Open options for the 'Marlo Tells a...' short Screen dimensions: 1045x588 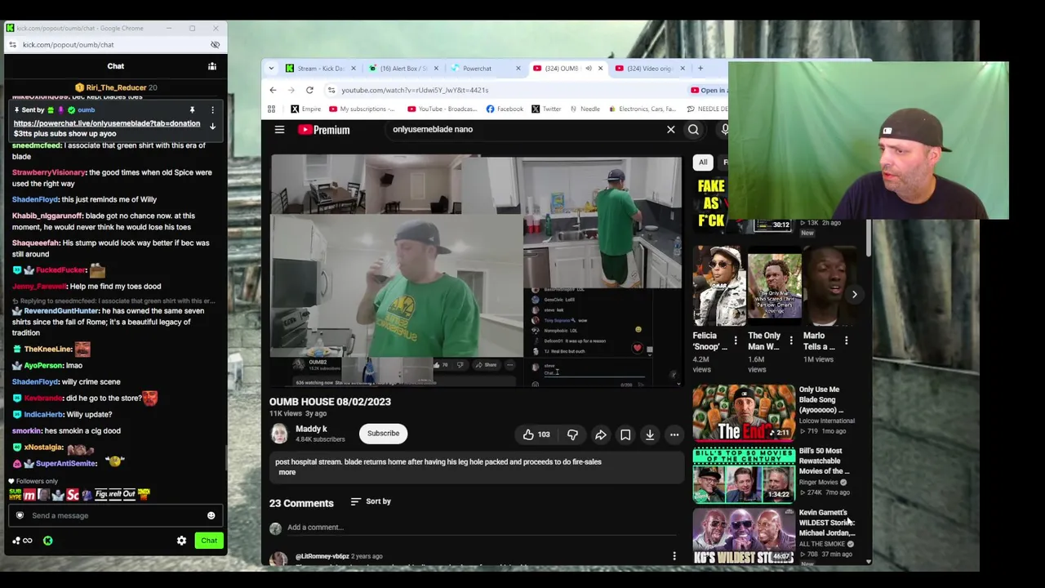point(846,341)
